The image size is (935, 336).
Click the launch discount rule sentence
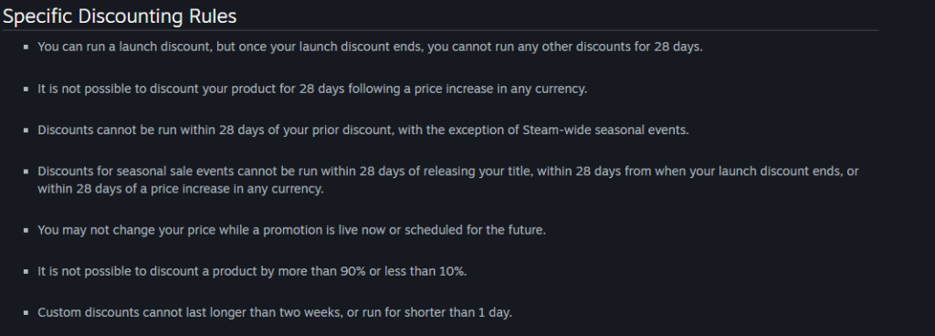(371, 47)
